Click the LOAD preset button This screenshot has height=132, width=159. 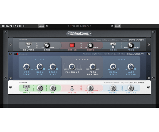coord(41,26)
